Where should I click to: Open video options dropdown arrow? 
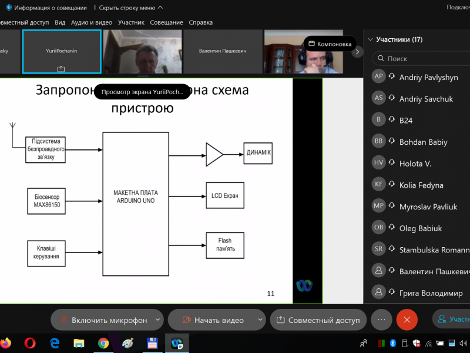[x=260, y=320]
